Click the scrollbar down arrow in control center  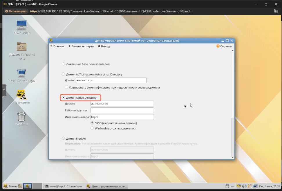(233, 158)
